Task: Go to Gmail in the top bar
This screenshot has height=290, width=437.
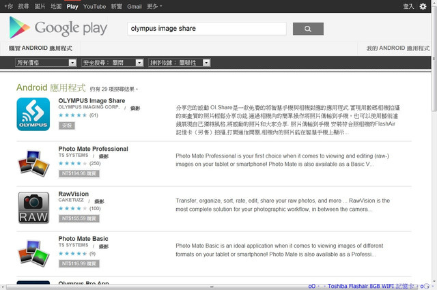Action: point(135,6)
